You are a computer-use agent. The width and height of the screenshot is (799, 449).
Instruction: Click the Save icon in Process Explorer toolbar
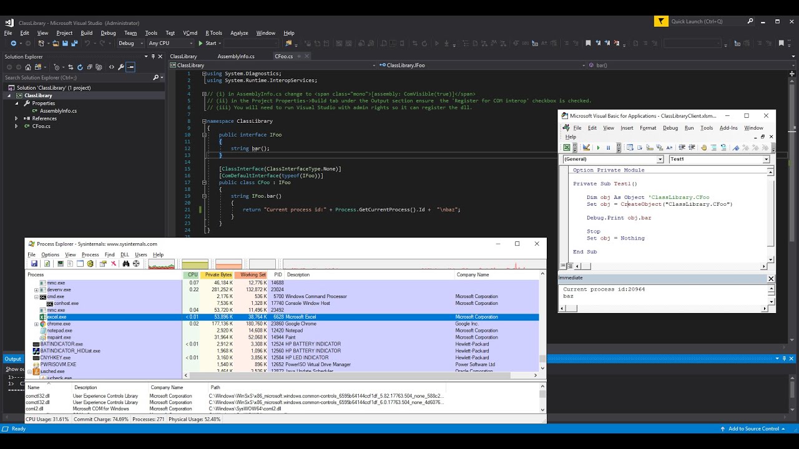[x=34, y=264]
